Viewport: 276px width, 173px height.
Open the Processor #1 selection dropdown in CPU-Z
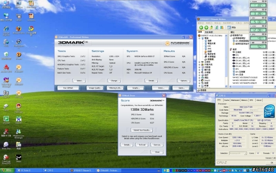[238, 153]
